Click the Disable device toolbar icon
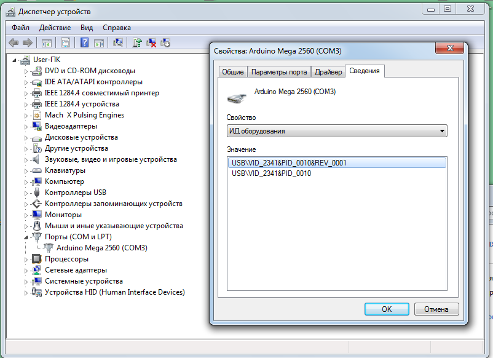Screen dimensions: 493x358 [x=165, y=43]
